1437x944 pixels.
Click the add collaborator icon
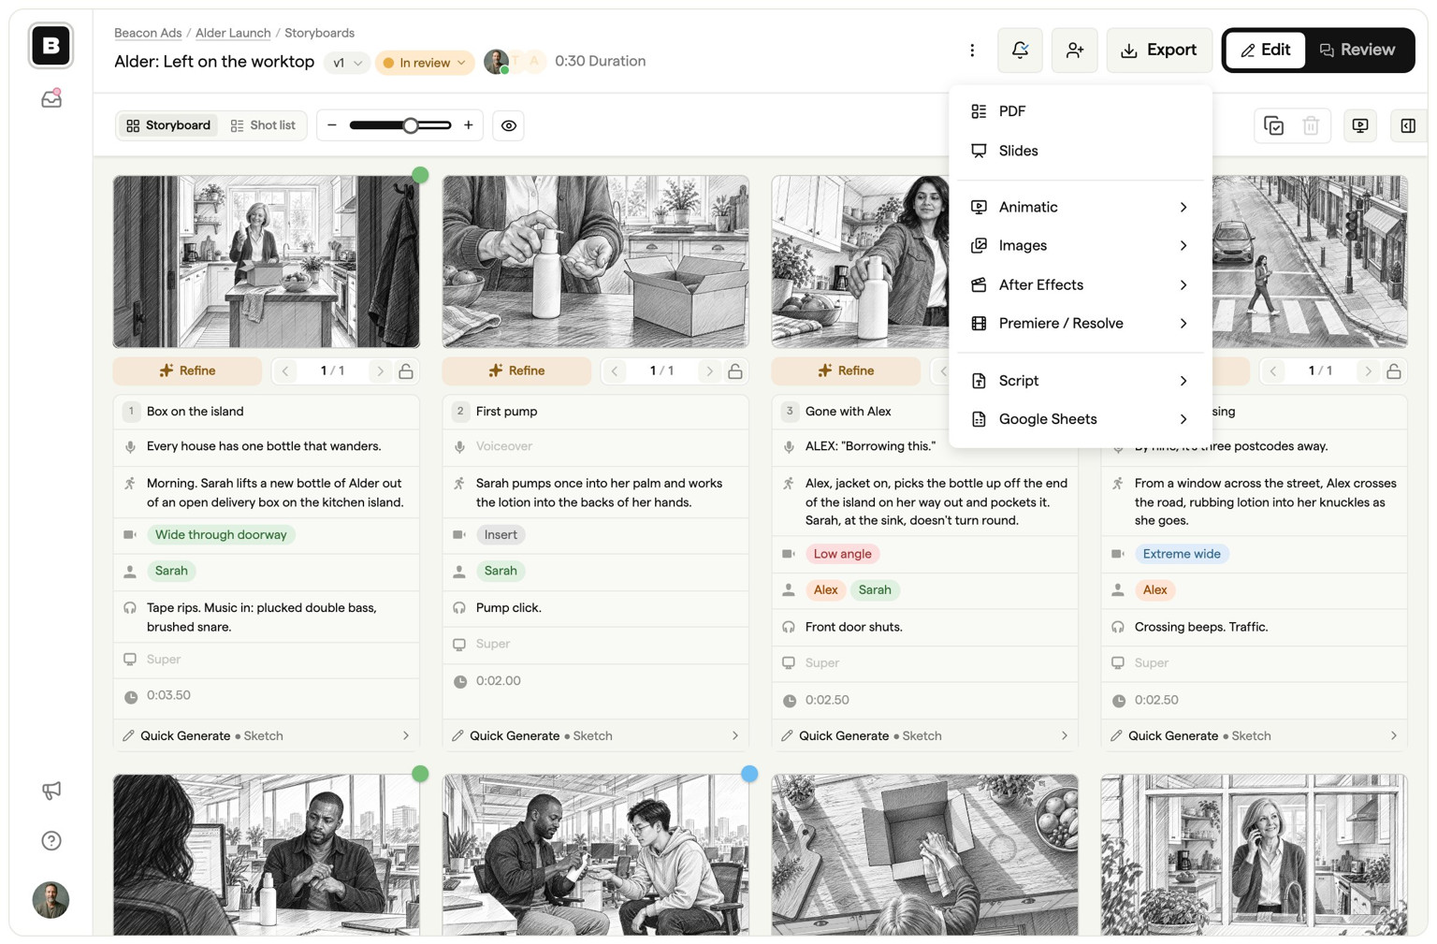tap(1074, 51)
